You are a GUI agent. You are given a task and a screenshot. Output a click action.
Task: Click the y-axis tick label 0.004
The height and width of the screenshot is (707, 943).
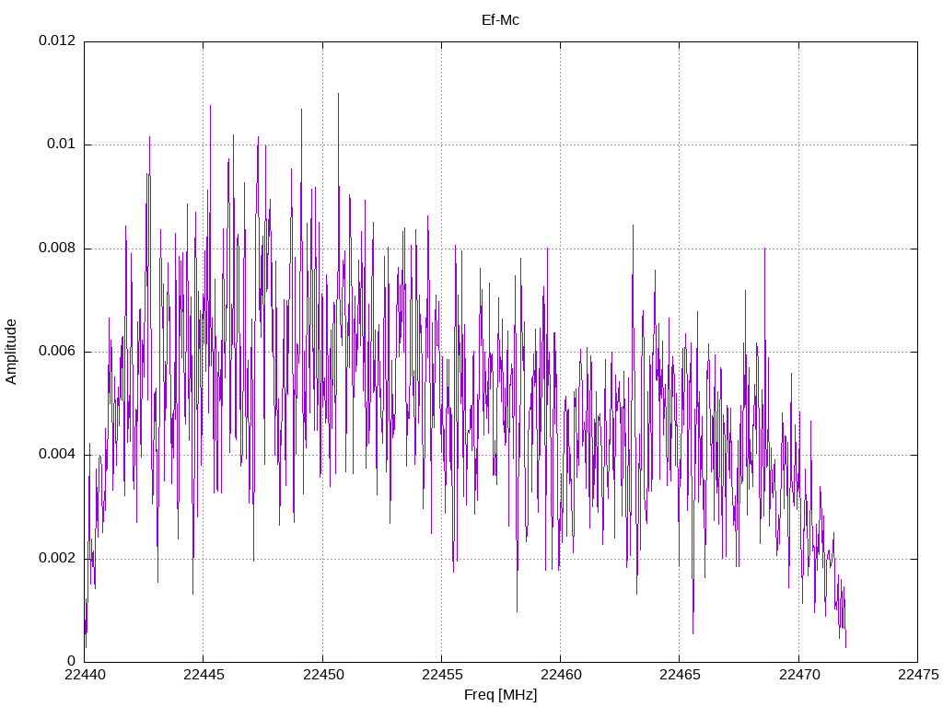(57, 454)
